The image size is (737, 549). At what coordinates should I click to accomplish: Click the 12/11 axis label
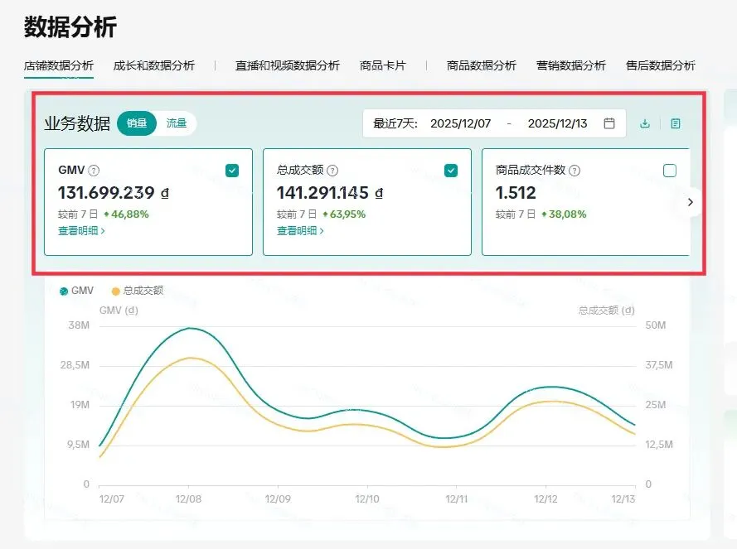click(x=457, y=498)
